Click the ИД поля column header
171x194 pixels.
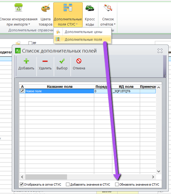pos(126,87)
